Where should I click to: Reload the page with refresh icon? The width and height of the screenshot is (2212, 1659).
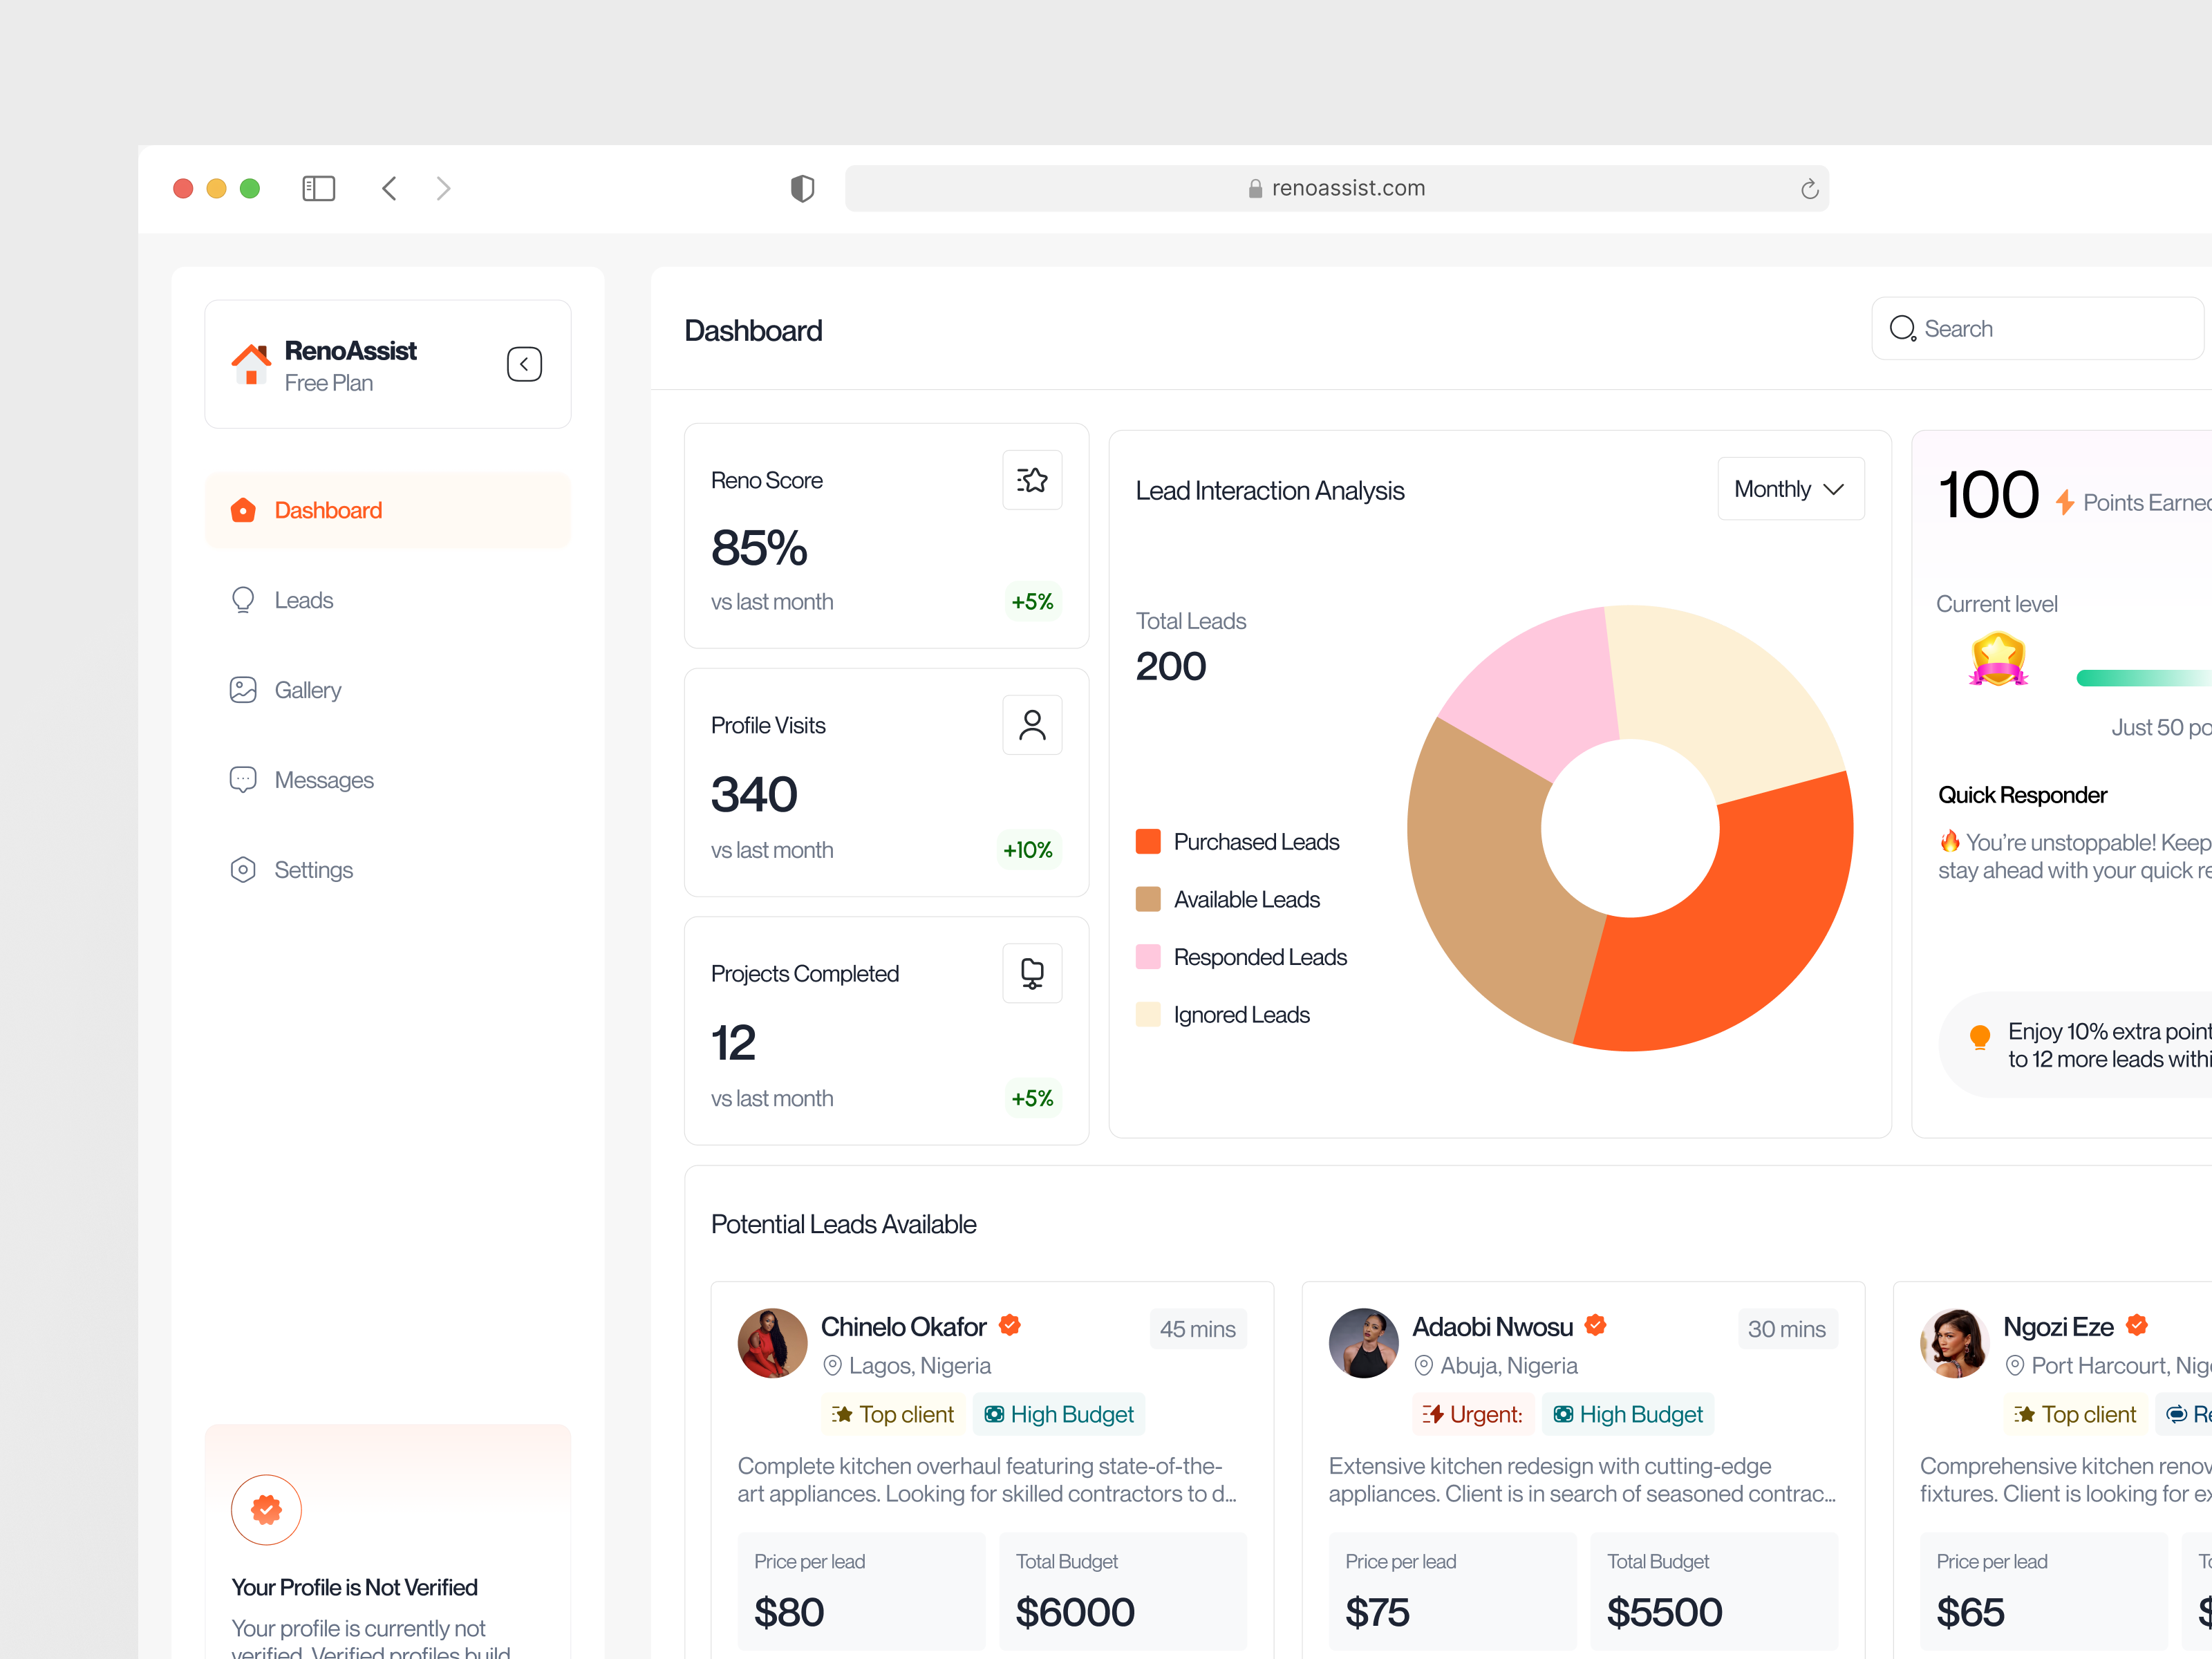(x=1808, y=189)
